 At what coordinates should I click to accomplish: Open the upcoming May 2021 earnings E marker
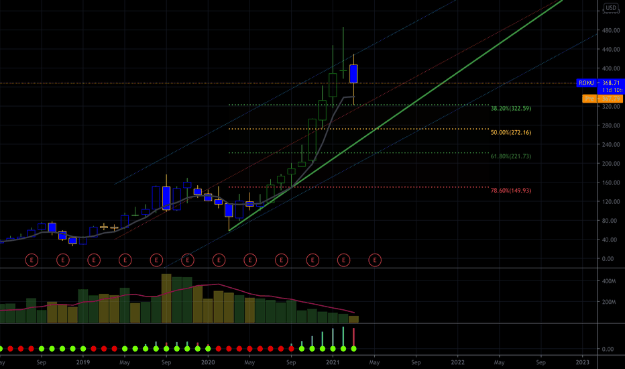coord(375,260)
